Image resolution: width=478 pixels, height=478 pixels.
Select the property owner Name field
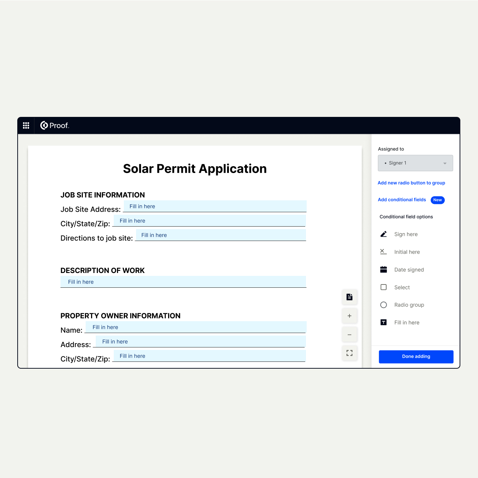(196, 327)
